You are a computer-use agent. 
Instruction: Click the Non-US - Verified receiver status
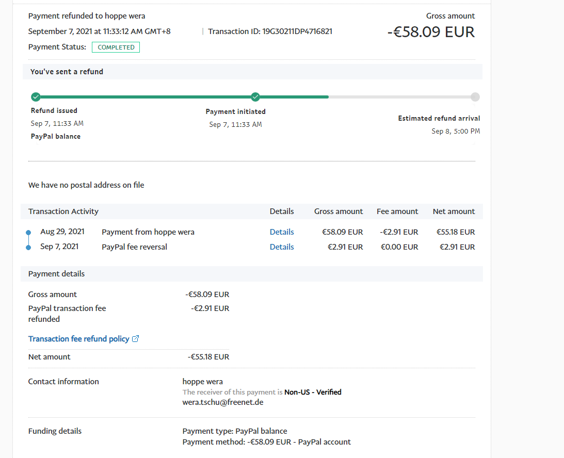[x=313, y=392]
